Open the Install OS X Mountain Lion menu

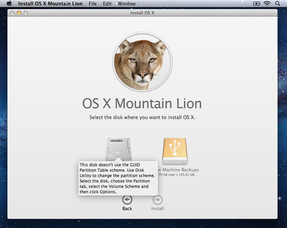[x=50, y=4]
